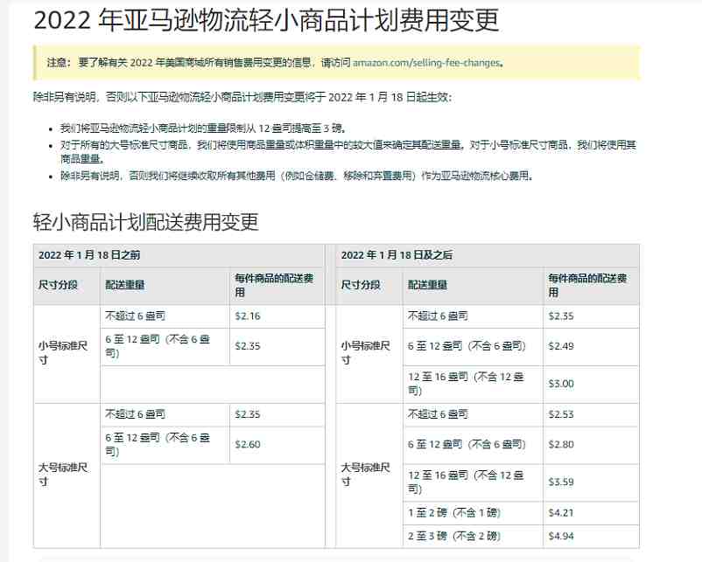Select the 2 至 3 磅（不含 2 磅）weight cell
This screenshot has width=702, height=562.
[x=453, y=536]
